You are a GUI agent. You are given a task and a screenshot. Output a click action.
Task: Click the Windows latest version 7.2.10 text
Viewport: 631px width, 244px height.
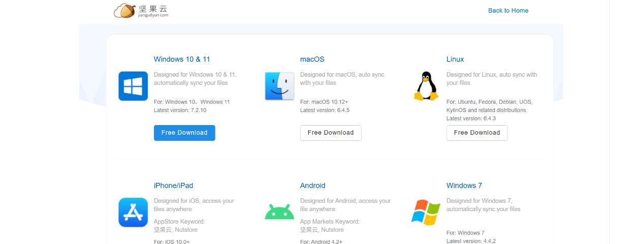pos(180,110)
